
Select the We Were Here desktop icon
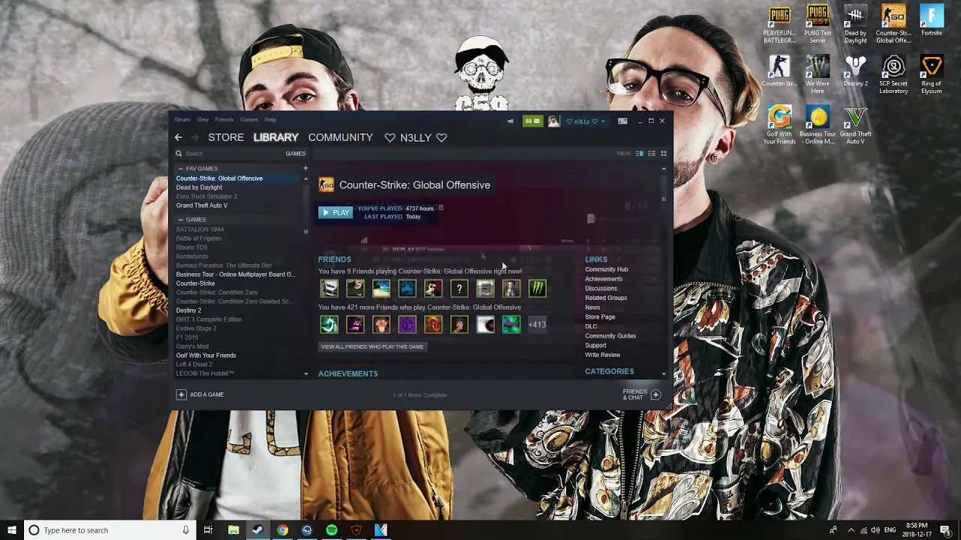tap(818, 74)
